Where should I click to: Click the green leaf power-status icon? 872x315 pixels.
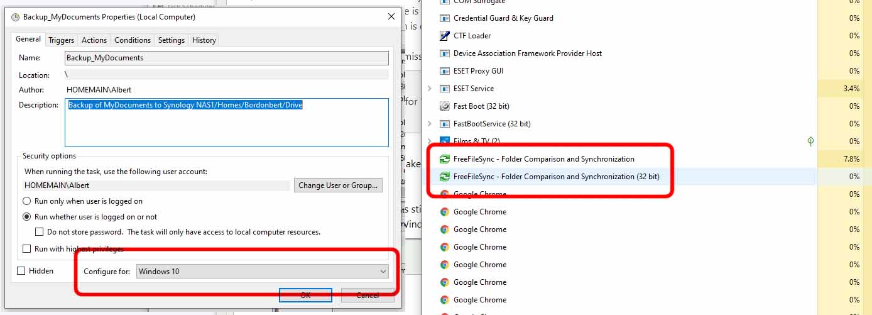pos(811,141)
